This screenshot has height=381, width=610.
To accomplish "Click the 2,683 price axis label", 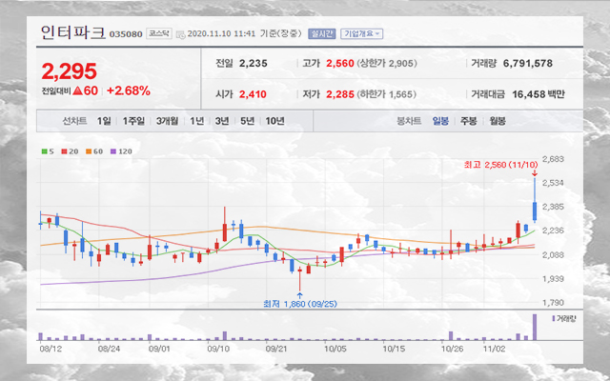I will 553,159.
